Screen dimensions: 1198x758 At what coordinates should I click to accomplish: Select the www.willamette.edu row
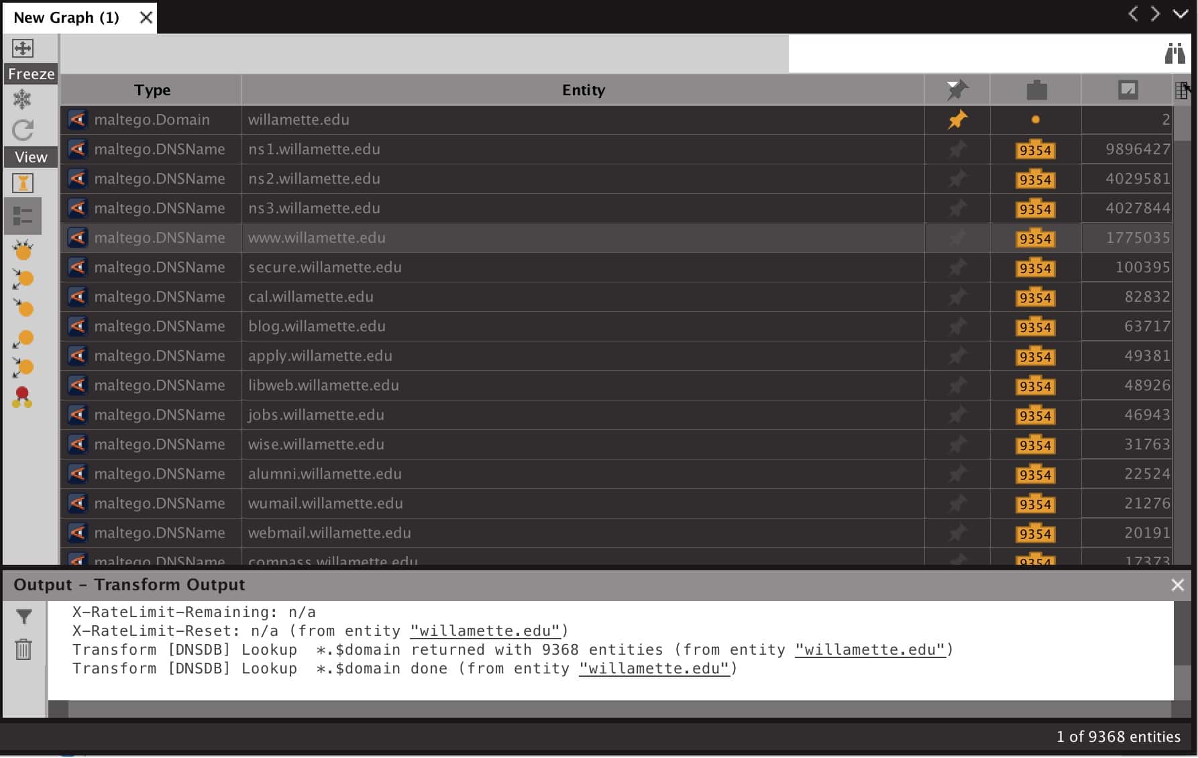click(615, 237)
